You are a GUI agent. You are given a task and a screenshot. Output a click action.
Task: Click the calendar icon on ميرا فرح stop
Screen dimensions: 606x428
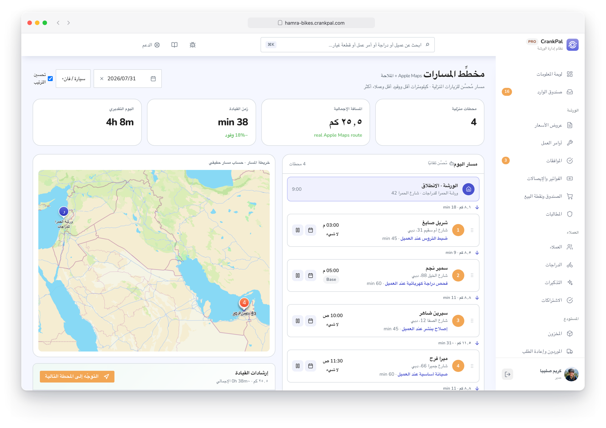[x=311, y=366]
